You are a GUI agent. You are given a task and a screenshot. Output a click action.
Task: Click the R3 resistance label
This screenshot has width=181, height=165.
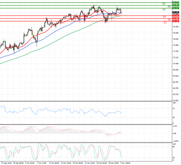point(164,4)
